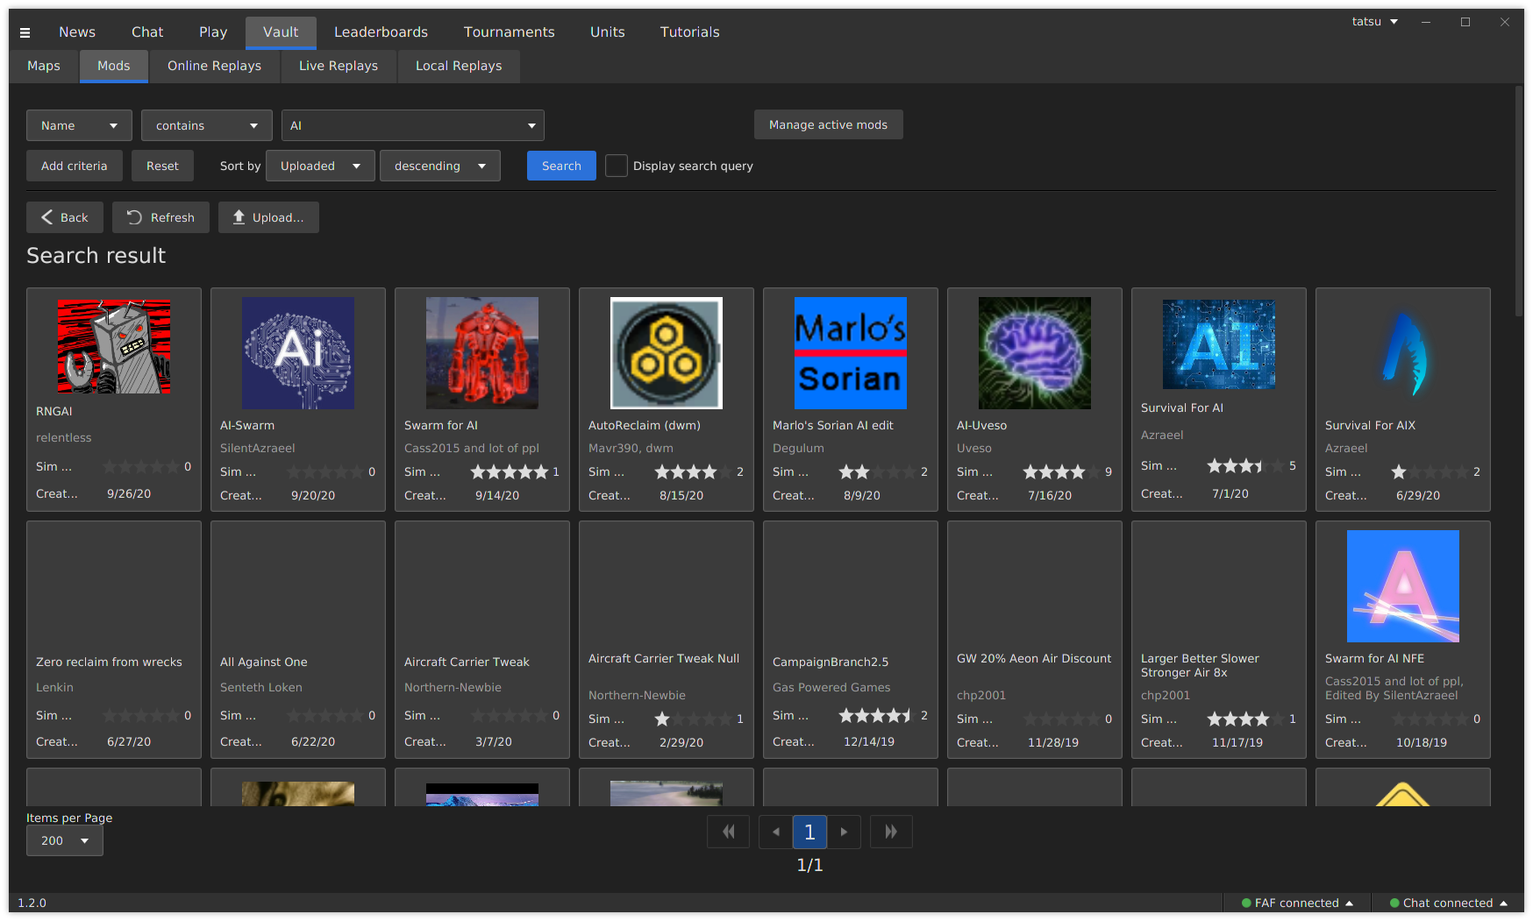Open tatsu user account dropdown
The height and width of the screenshot is (921, 1533).
[1374, 22]
